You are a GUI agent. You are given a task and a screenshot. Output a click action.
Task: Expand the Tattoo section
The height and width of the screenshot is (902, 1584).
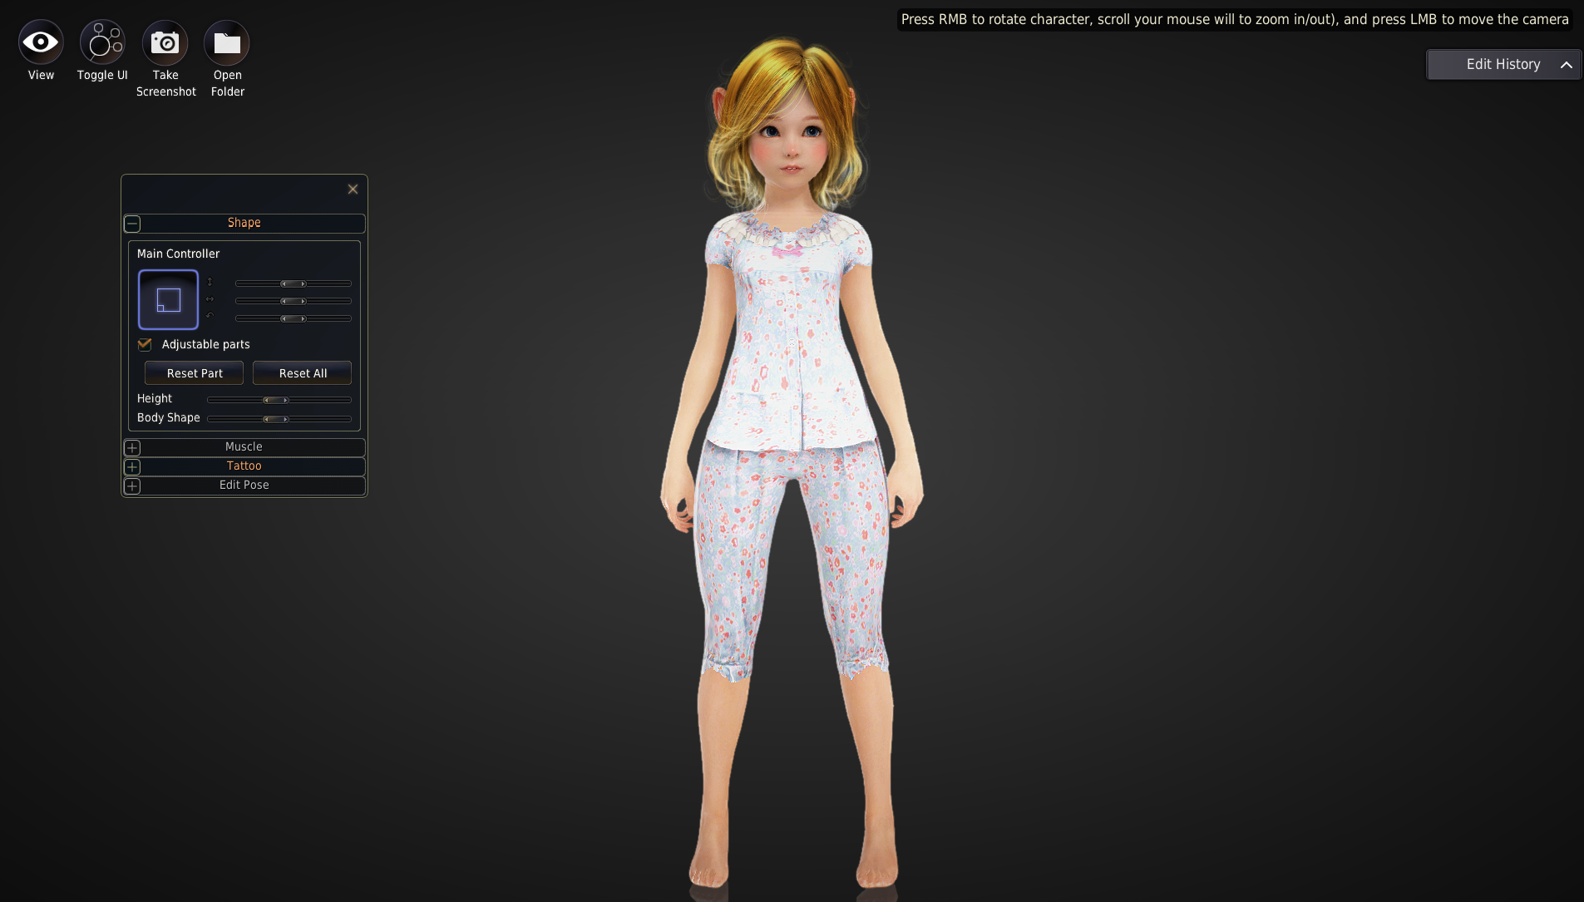(x=132, y=466)
